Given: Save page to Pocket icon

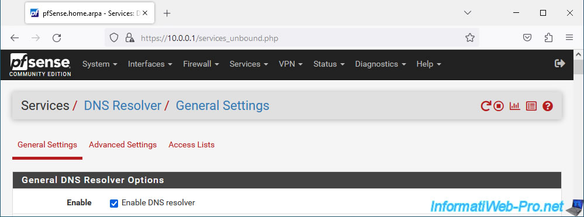Looking at the screenshot, I should pyautogui.click(x=527, y=37).
